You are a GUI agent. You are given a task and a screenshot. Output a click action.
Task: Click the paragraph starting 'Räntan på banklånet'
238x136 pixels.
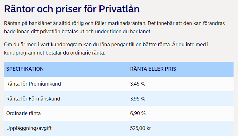pyautogui.click(x=115, y=28)
